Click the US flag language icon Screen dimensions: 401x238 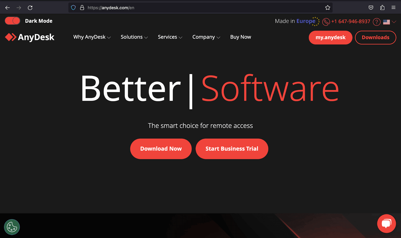386,22
